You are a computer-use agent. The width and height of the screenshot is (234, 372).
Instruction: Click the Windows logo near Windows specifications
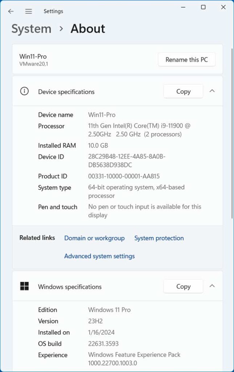click(x=24, y=286)
